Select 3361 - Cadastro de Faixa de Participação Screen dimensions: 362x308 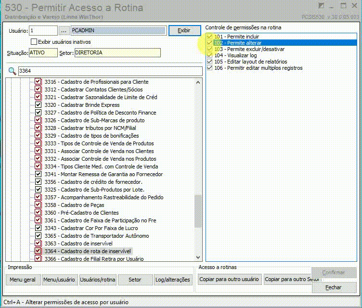point(101,220)
